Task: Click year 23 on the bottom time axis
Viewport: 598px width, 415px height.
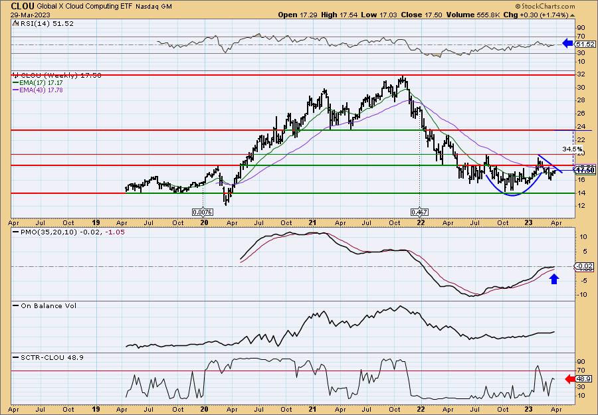Action: (529, 409)
